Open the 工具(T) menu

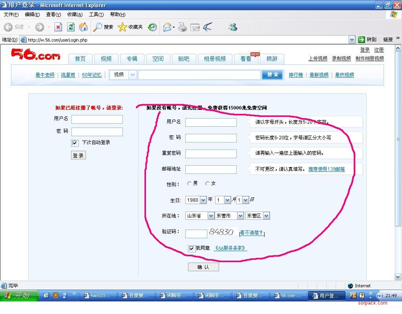coord(96,15)
